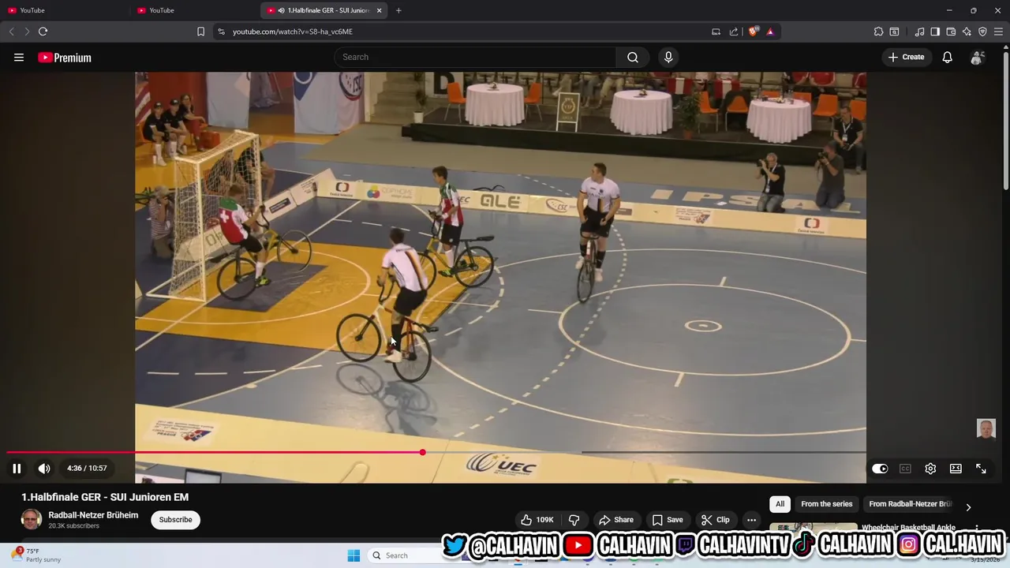The height and width of the screenshot is (568, 1010).
Task: Go to YouTube Premium home logo
Action: click(x=65, y=58)
